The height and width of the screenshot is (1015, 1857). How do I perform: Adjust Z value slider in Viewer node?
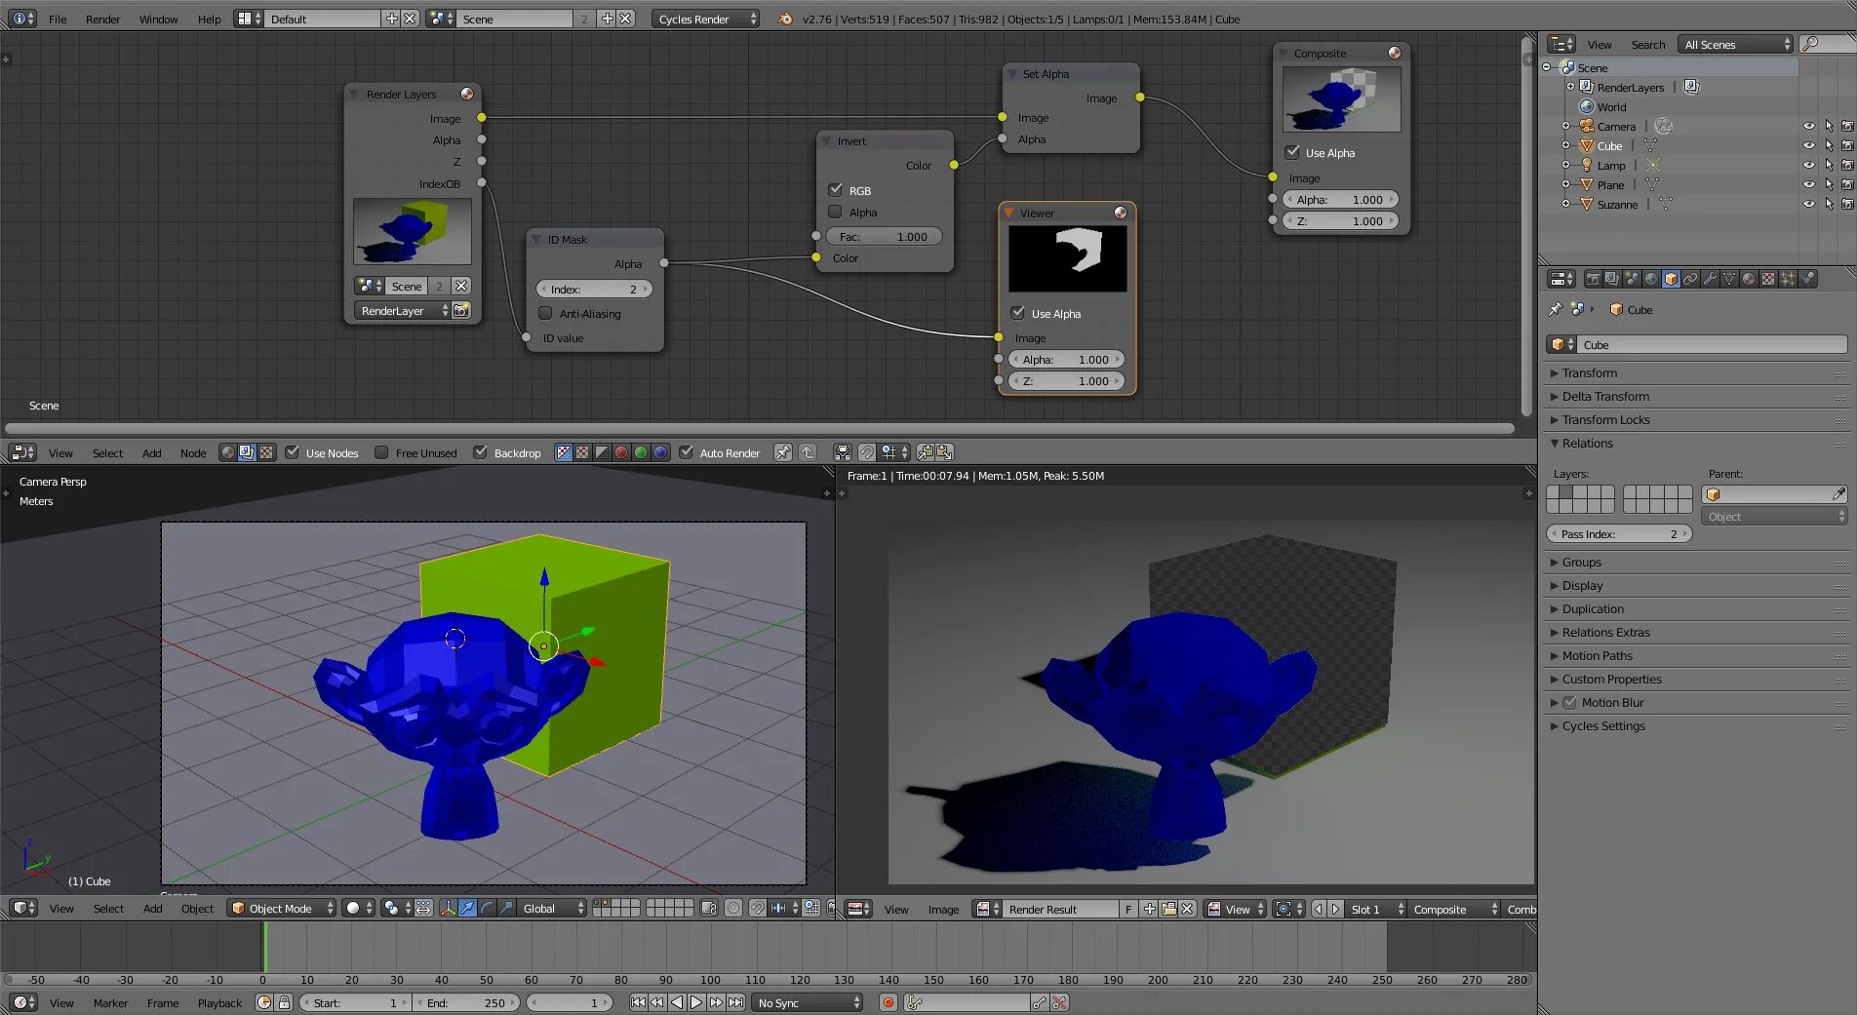coord(1066,380)
